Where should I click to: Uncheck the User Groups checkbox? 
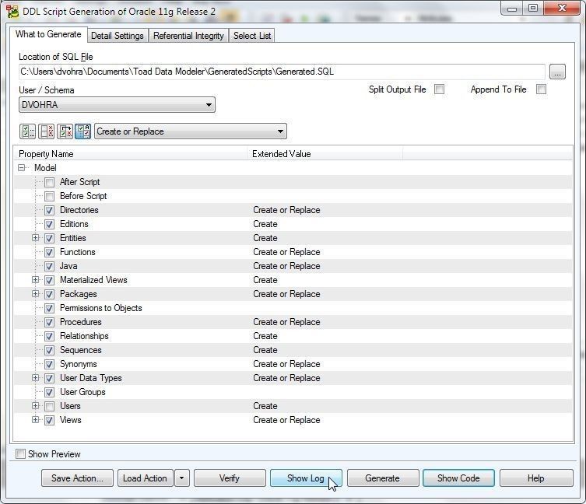pos(49,392)
